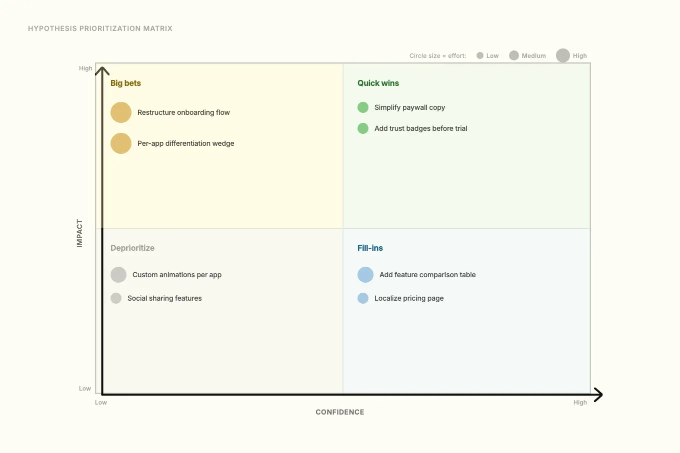Click the Social sharing features circle

tap(116, 298)
